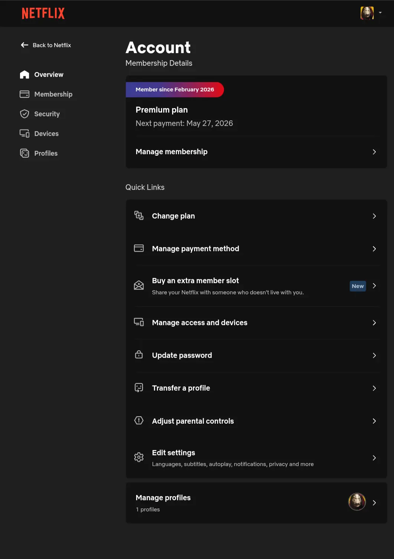Click the Devices icon in sidebar
This screenshot has width=394, height=559.
pos(24,133)
